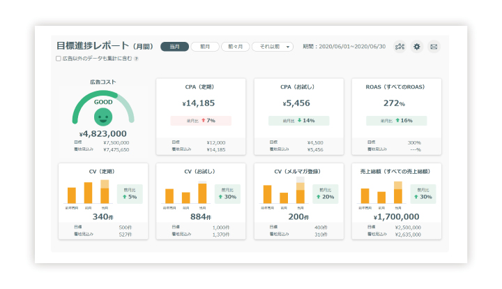Click the envelope mail icon
The image size is (502, 289).
click(434, 47)
